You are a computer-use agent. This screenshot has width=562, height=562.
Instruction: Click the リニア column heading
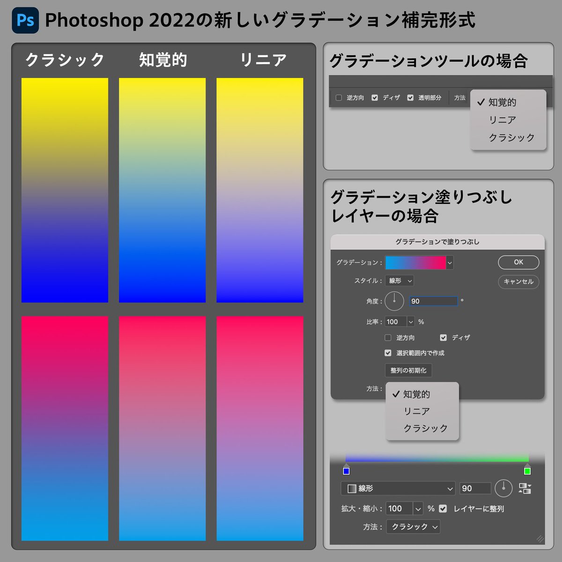(x=263, y=60)
